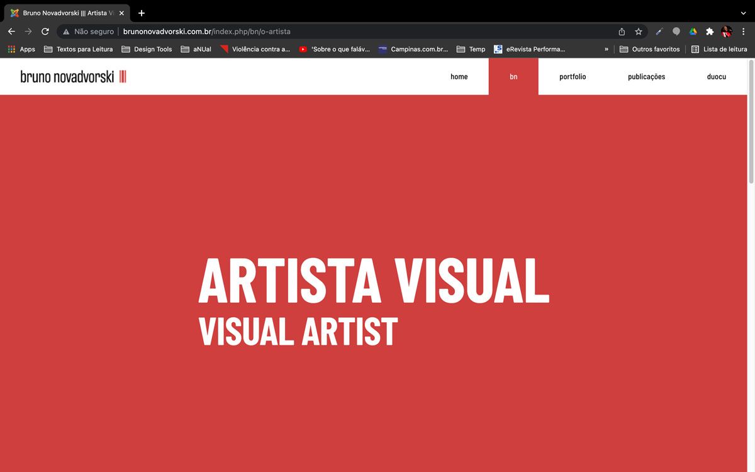Click the page vertical scrollbar
This screenshot has width=755, height=472.
click(751, 126)
